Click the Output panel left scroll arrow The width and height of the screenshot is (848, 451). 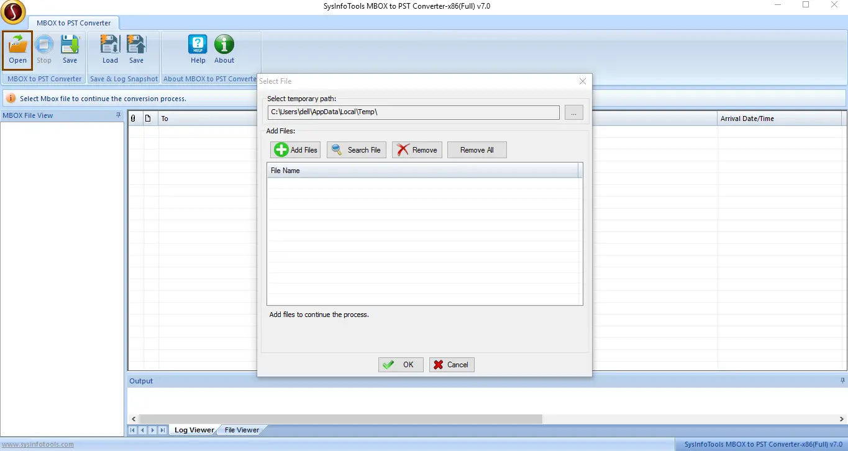(132, 419)
